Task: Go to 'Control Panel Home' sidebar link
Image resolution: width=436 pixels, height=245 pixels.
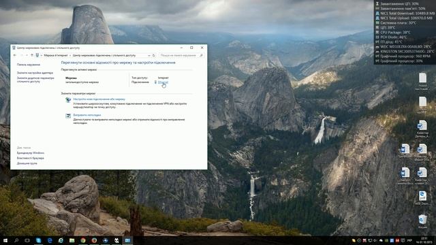Action: pos(29,65)
